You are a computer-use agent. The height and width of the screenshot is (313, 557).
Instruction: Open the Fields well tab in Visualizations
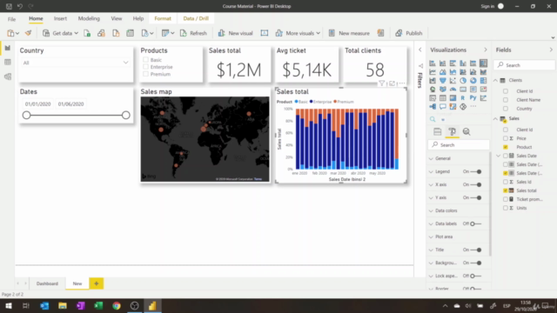click(437, 131)
